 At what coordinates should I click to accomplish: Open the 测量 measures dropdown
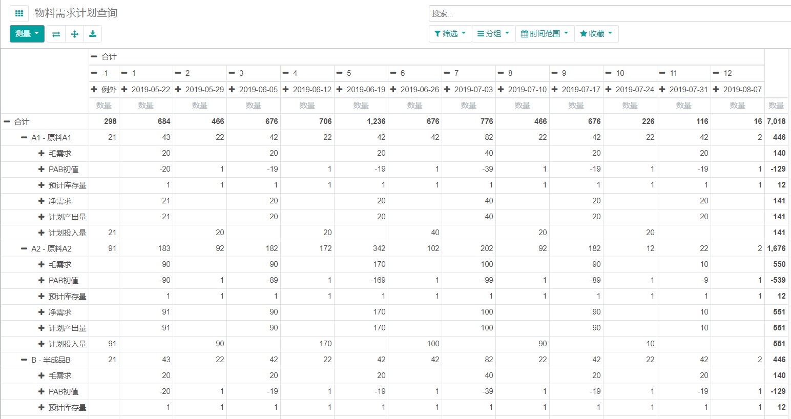point(27,34)
